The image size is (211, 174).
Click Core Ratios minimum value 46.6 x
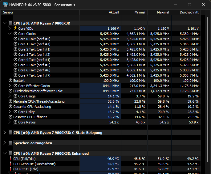coord(140,122)
